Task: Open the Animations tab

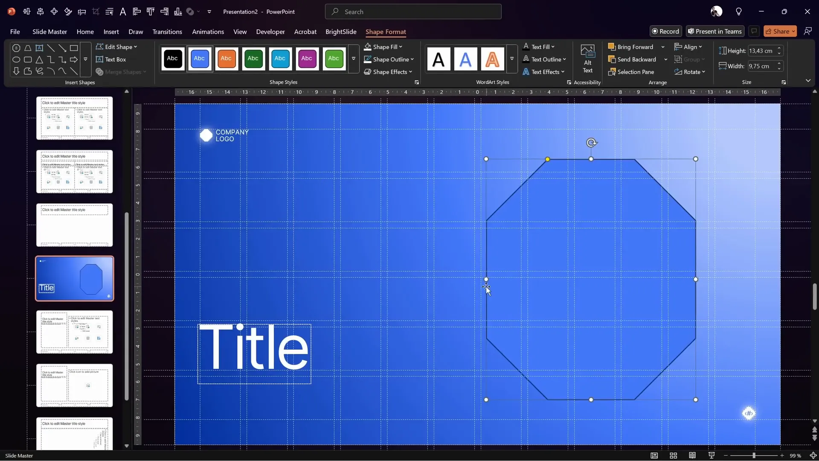Action: 208,32
